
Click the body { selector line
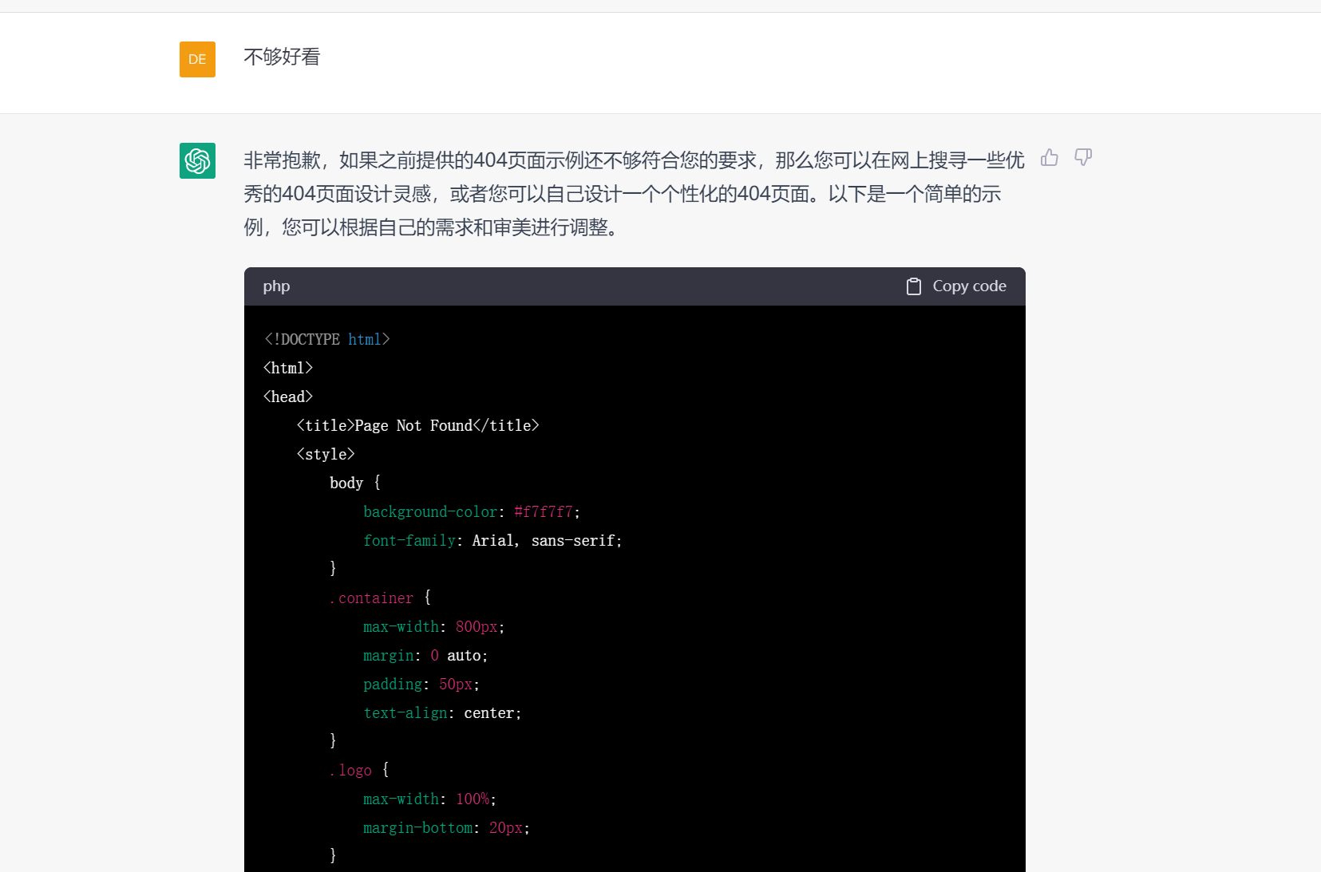(355, 483)
